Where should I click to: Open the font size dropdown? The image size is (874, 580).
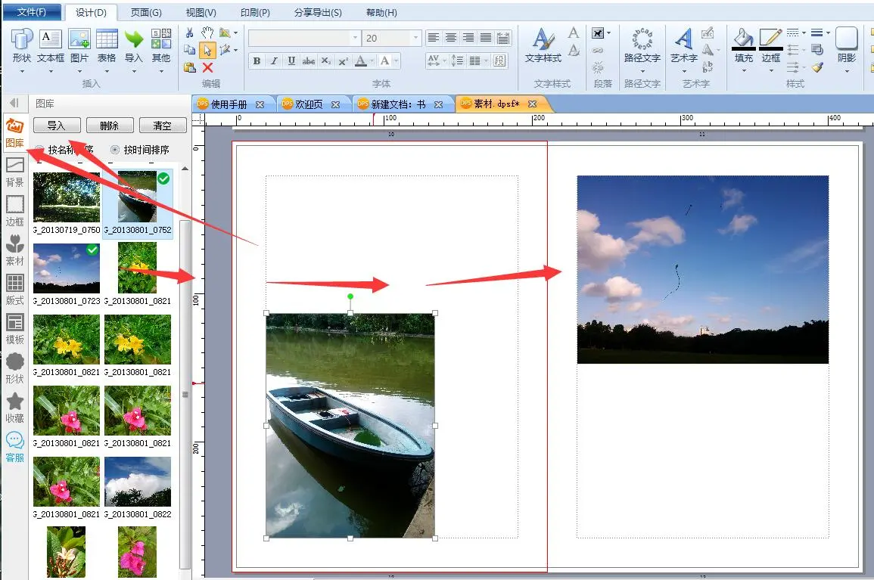[x=415, y=38]
